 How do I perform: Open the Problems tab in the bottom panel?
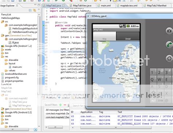point(50,98)
